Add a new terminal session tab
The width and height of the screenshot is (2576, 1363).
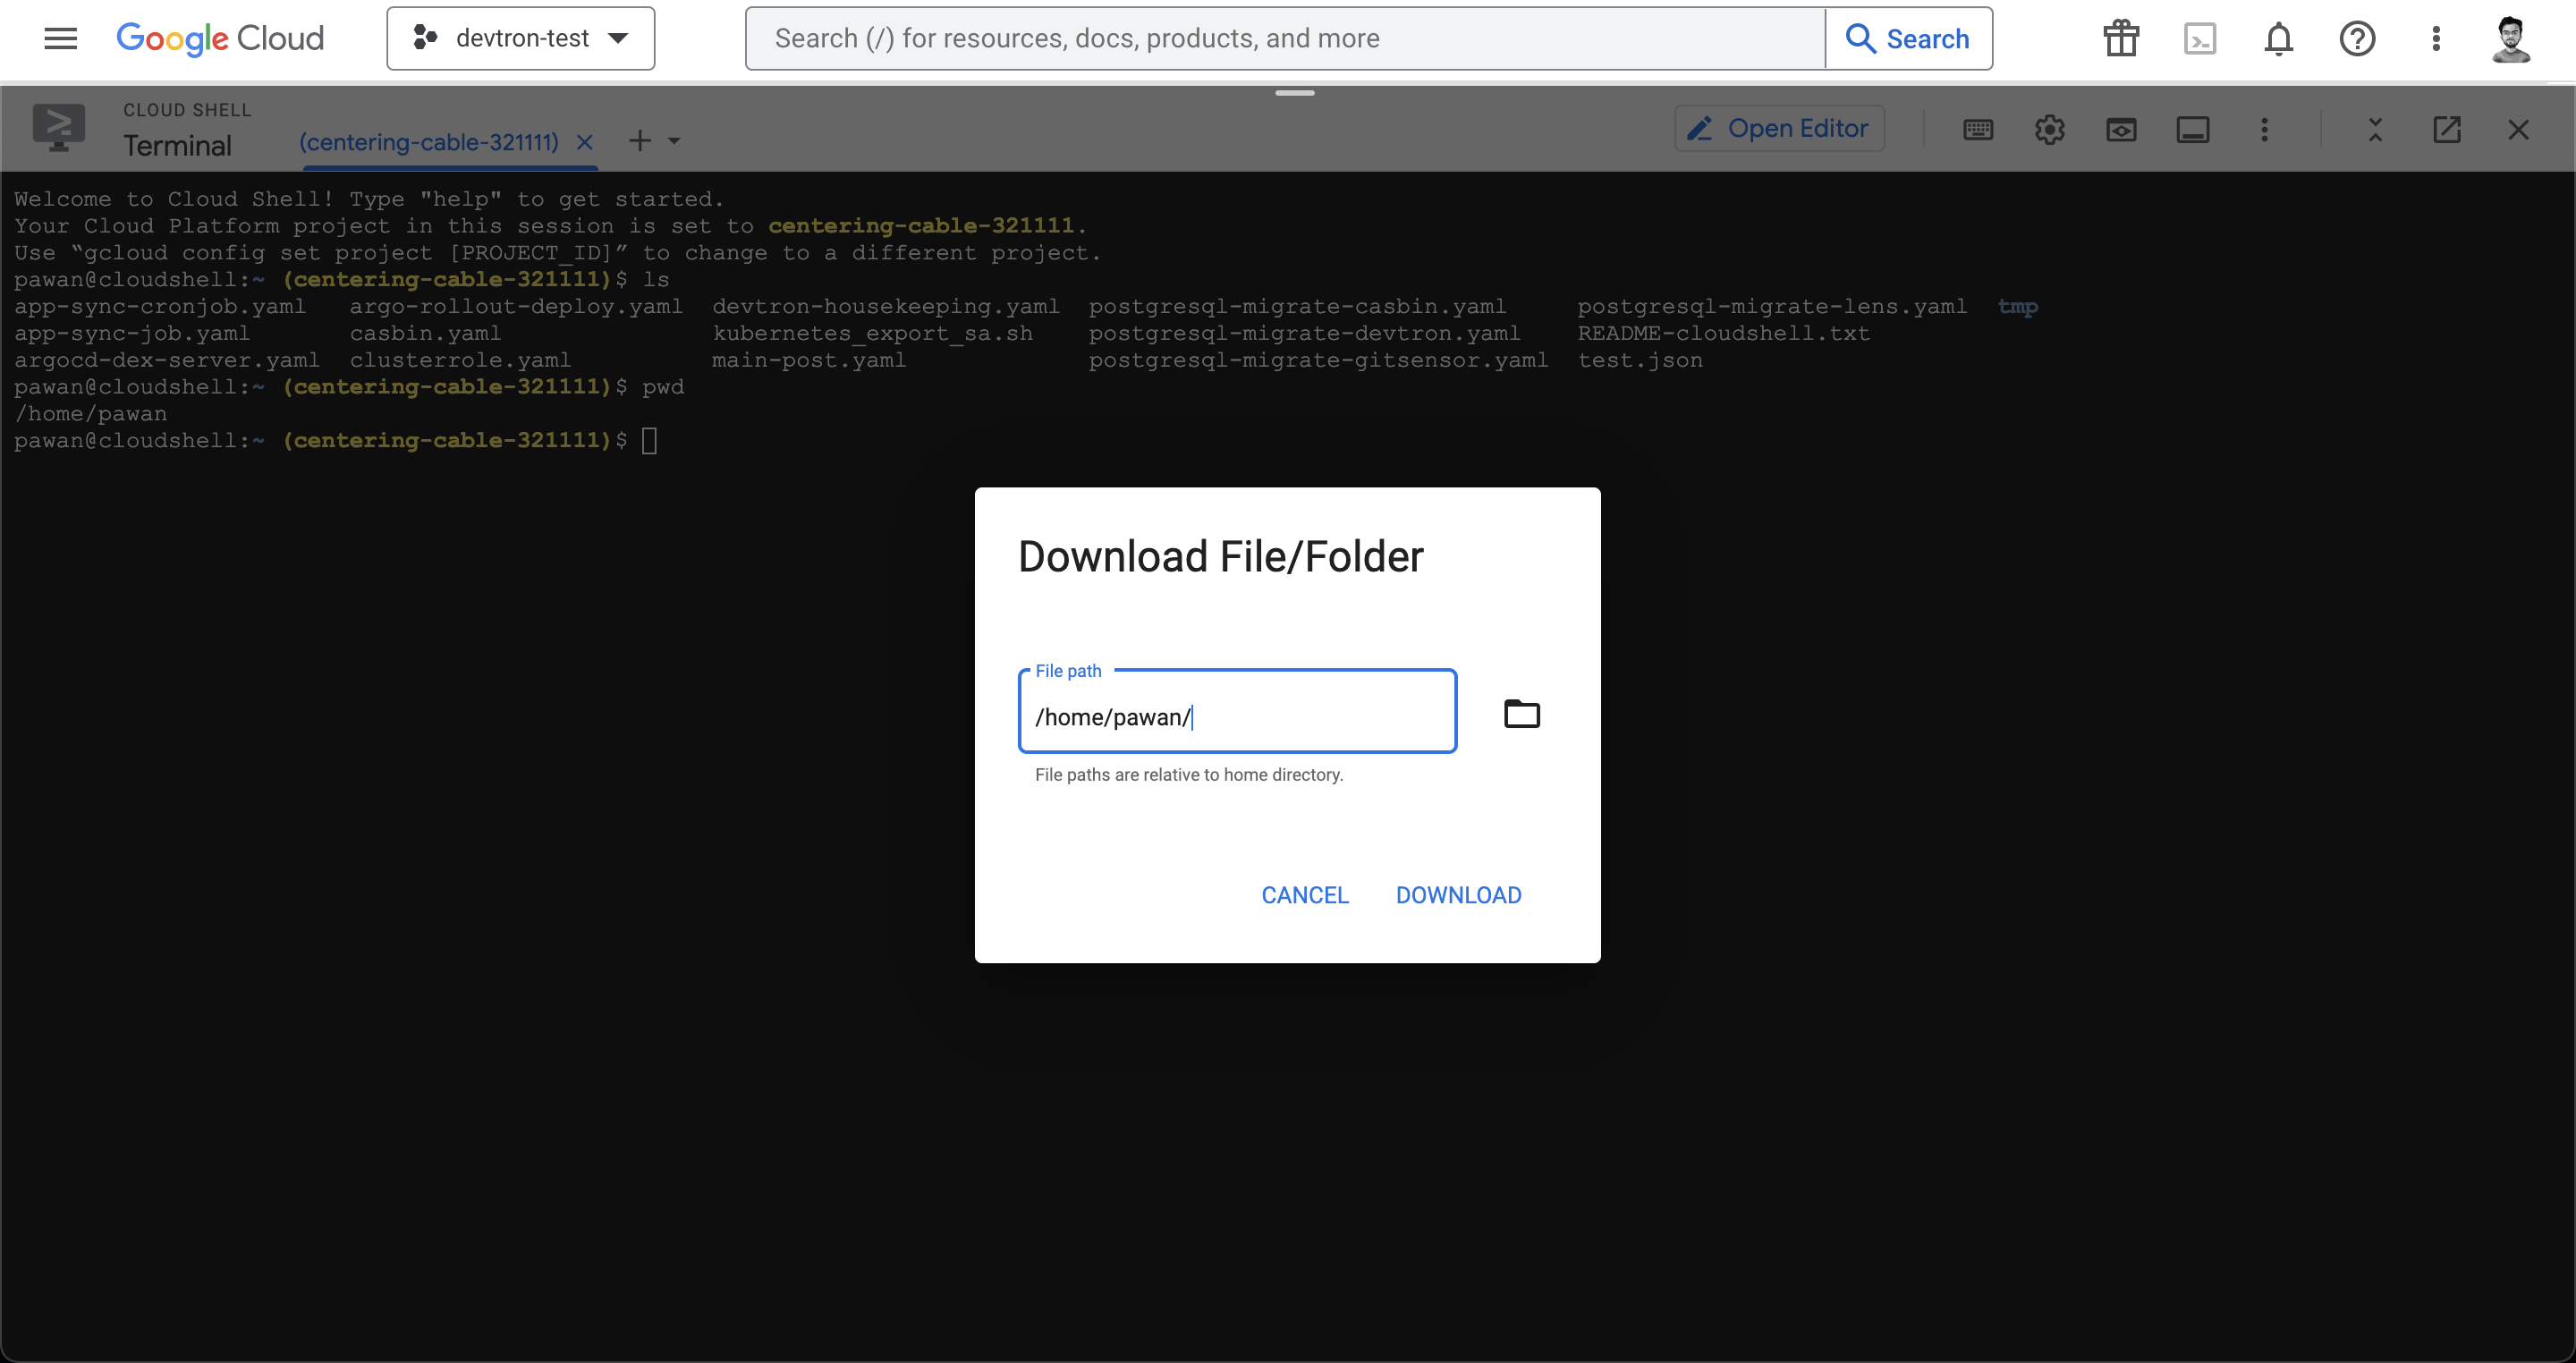tap(638, 141)
